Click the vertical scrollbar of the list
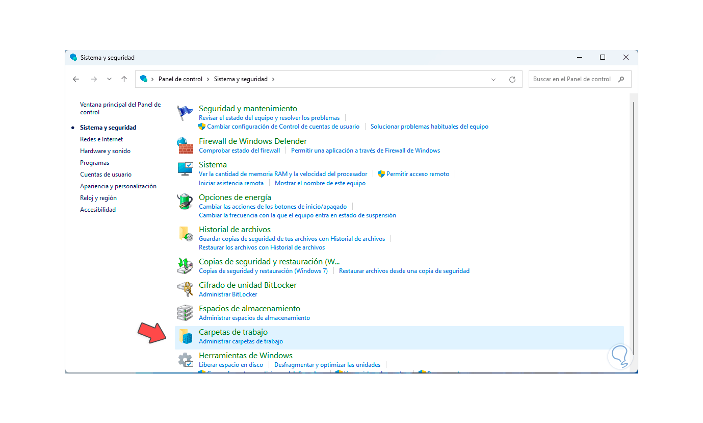The image size is (703, 423). (x=634, y=228)
